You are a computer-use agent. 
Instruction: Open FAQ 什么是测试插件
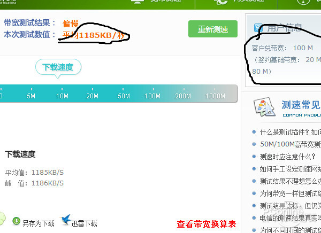(x=290, y=132)
